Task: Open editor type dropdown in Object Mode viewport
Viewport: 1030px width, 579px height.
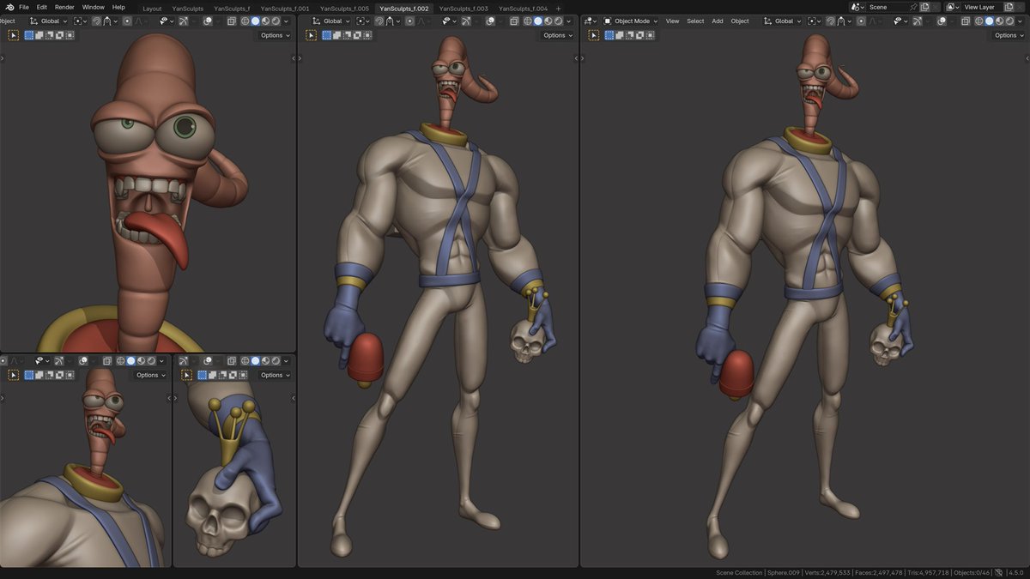Action: click(x=590, y=21)
